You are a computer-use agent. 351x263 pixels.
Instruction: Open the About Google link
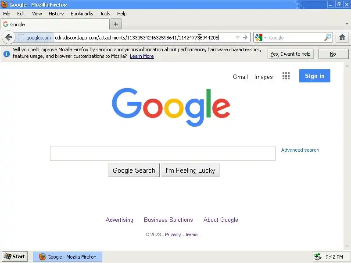point(221,220)
